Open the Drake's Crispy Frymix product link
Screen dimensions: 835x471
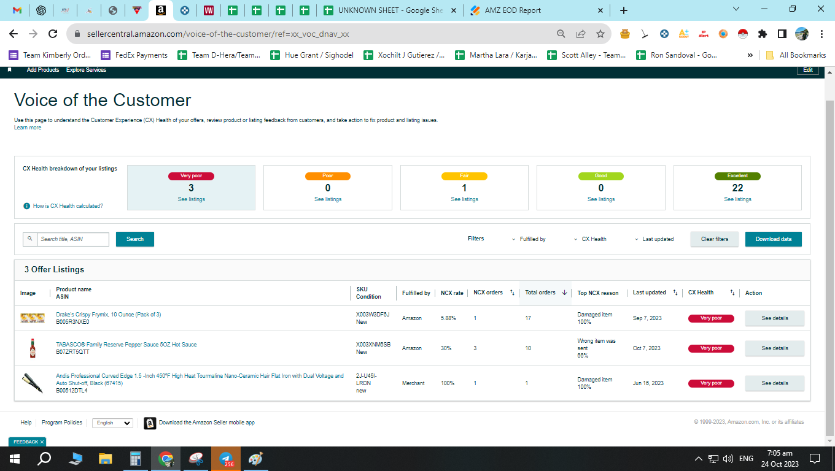click(108, 315)
